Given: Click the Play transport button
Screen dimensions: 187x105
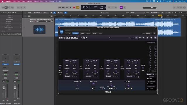Looking at the screenshot, I should click(x=70, y=8).
